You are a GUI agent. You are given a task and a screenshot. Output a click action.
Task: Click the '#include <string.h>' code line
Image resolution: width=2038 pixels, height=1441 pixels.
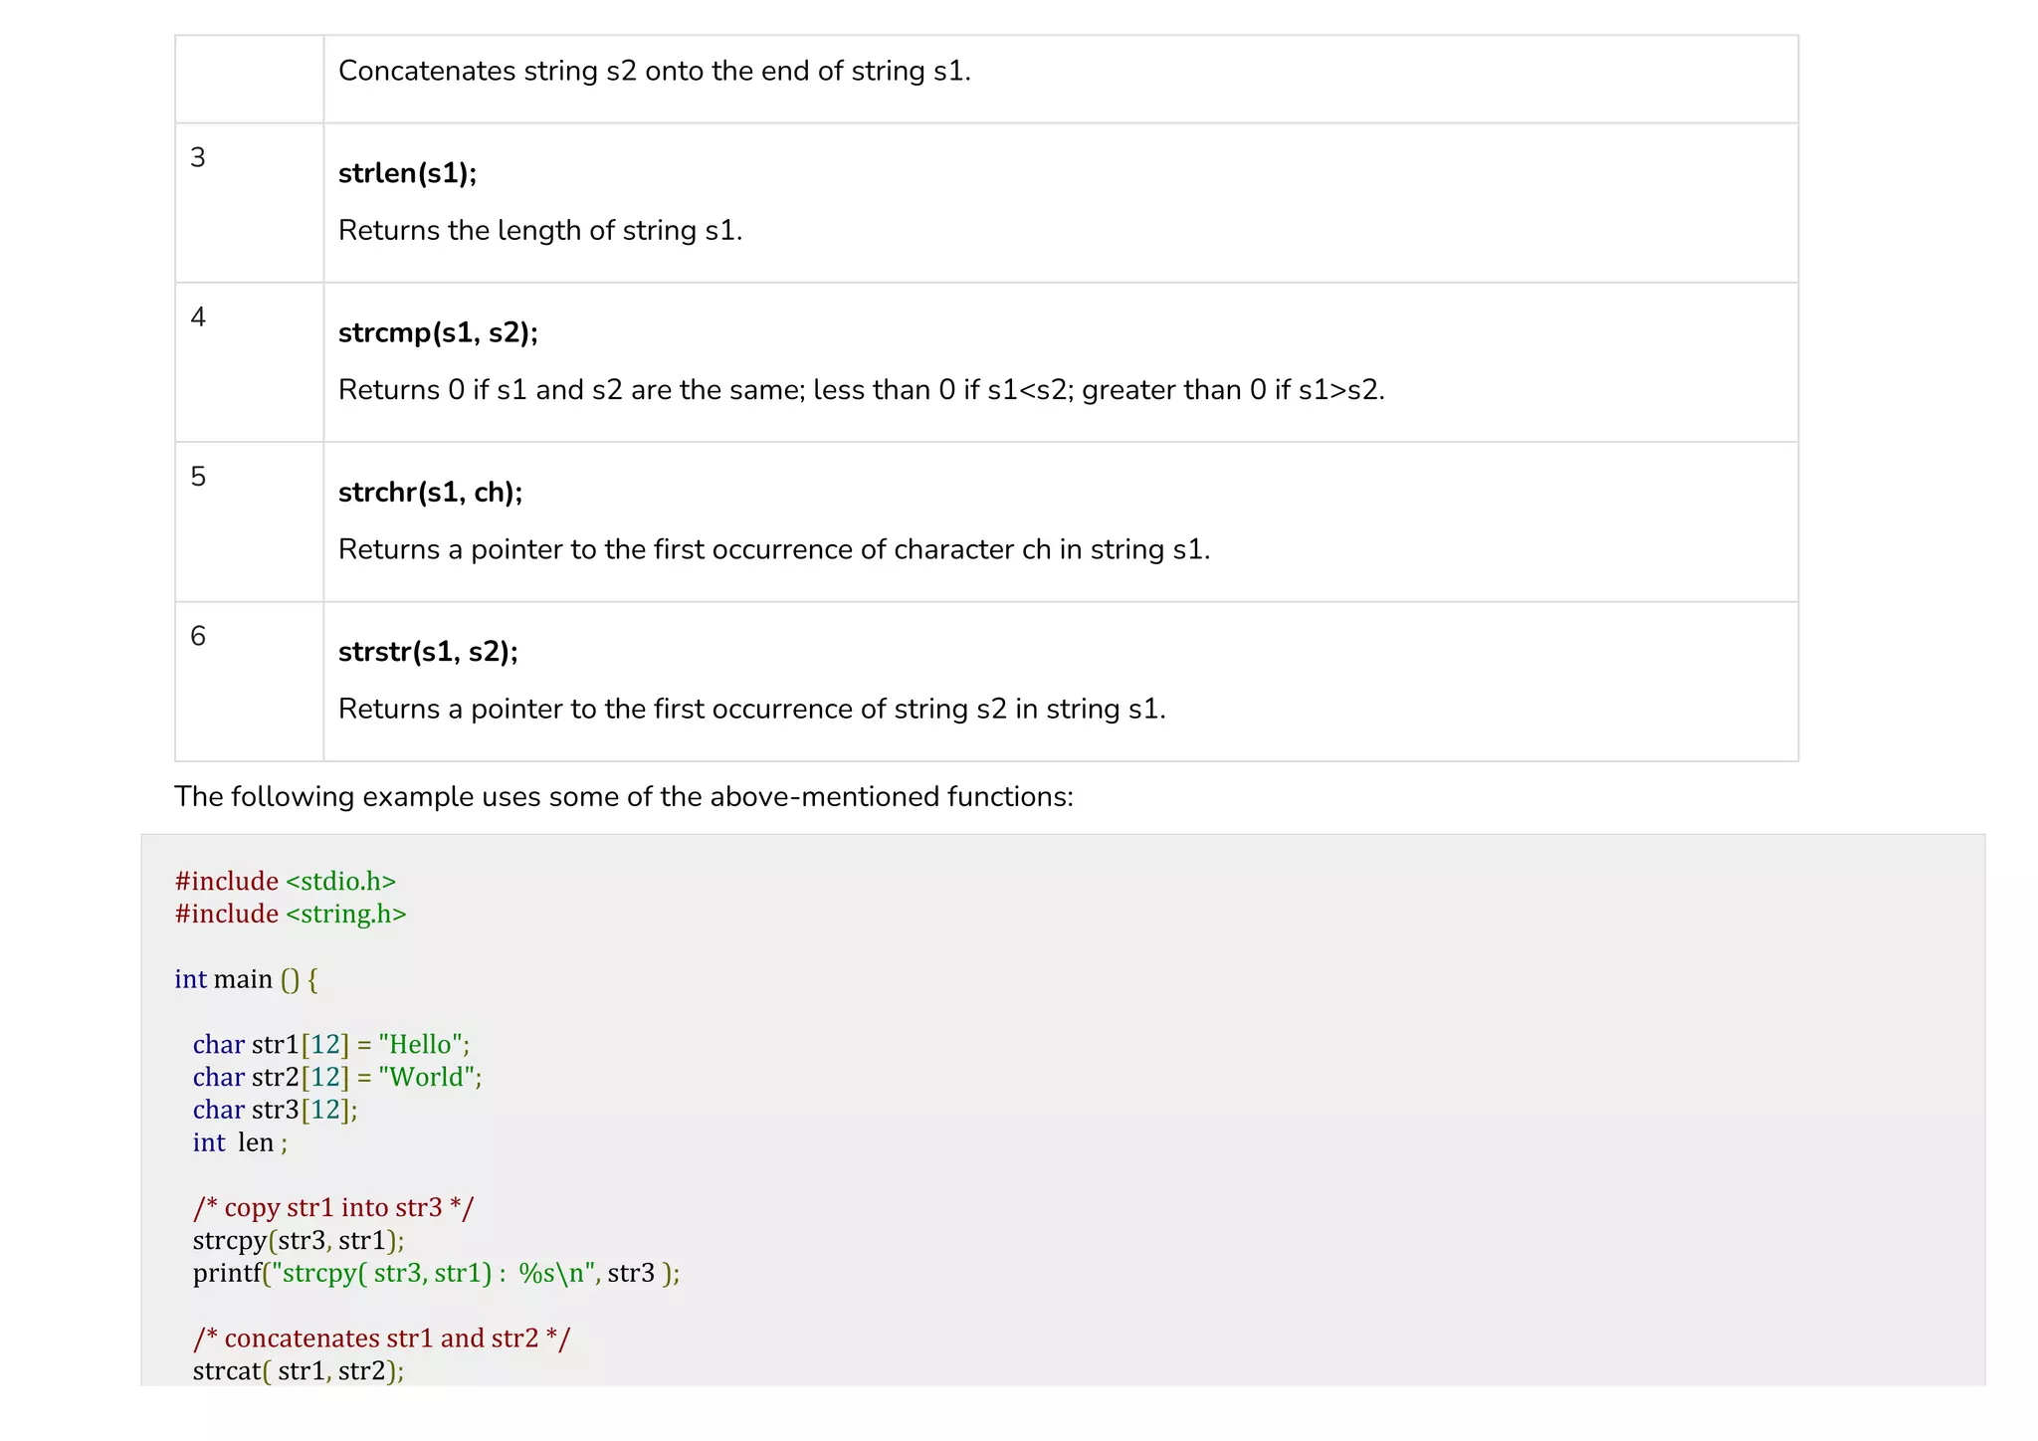coord(291,915)
